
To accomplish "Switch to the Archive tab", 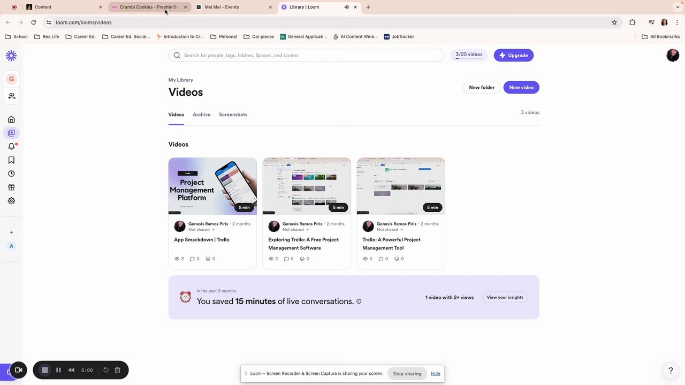I will pos(201,114).
